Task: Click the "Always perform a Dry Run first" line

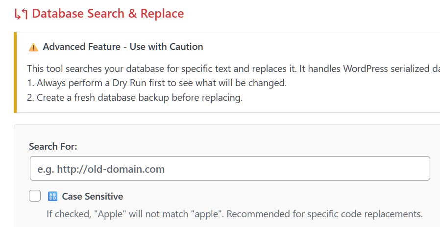Action: pos(157,83)
